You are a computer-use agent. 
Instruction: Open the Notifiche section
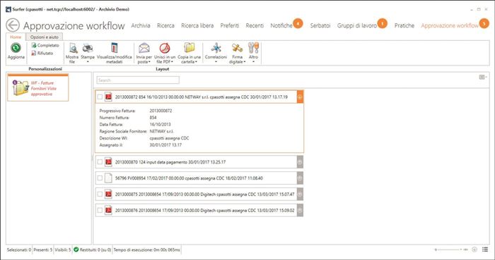tap(281, 25)
